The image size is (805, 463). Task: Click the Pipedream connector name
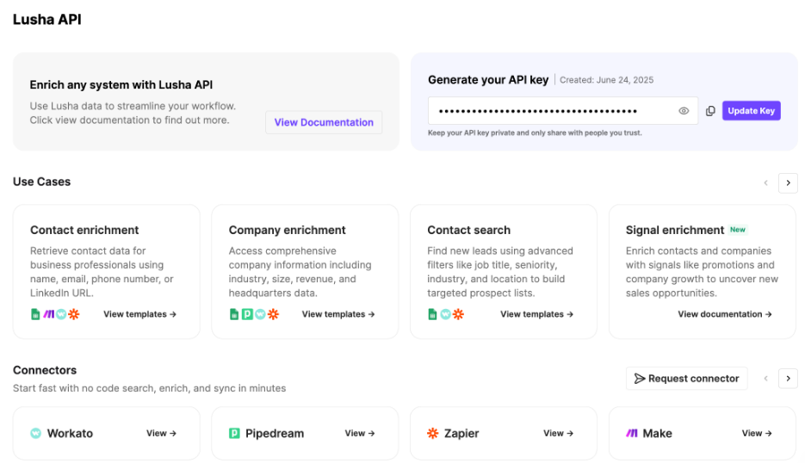click(x=275, y=433)
